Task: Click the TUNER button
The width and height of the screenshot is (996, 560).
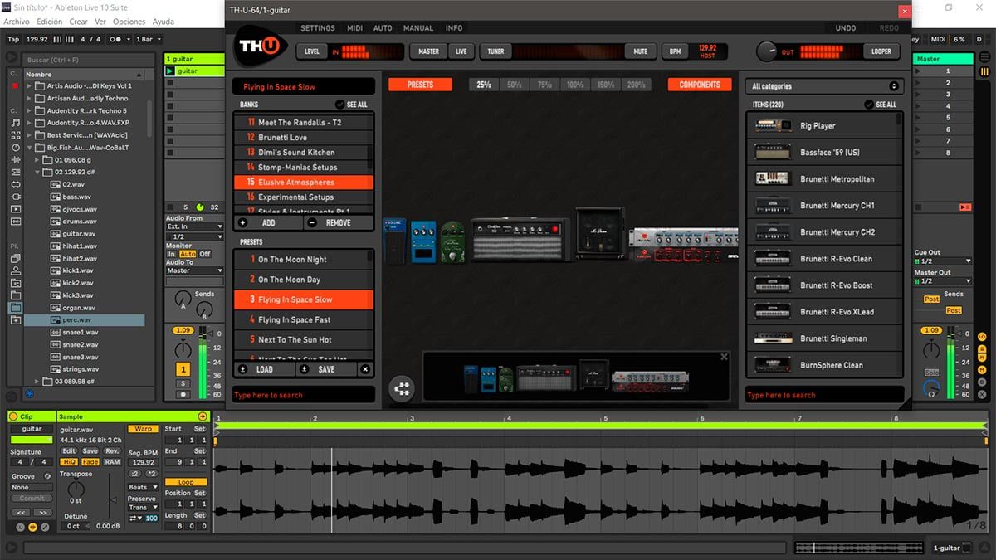Action: click(x=496, y=51)
